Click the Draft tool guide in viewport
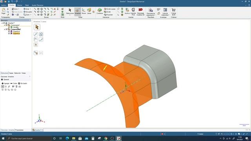The image size is (251, 141). pyautogui.click(x=36, y=39)
